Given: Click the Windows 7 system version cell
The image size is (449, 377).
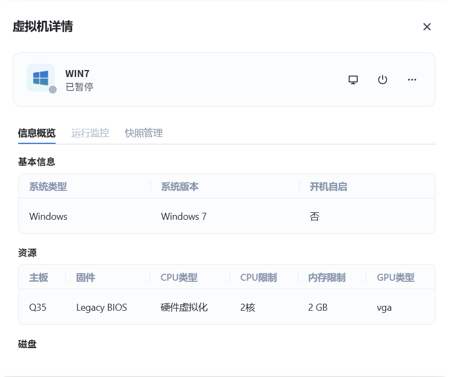Looking at the screenshot, I should (x=184, y=217).
